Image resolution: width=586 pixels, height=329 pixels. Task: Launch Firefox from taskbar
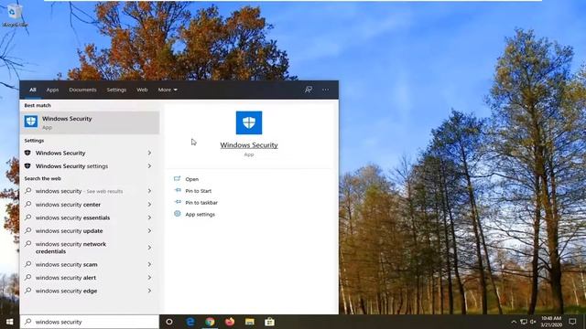click(230, 322)
